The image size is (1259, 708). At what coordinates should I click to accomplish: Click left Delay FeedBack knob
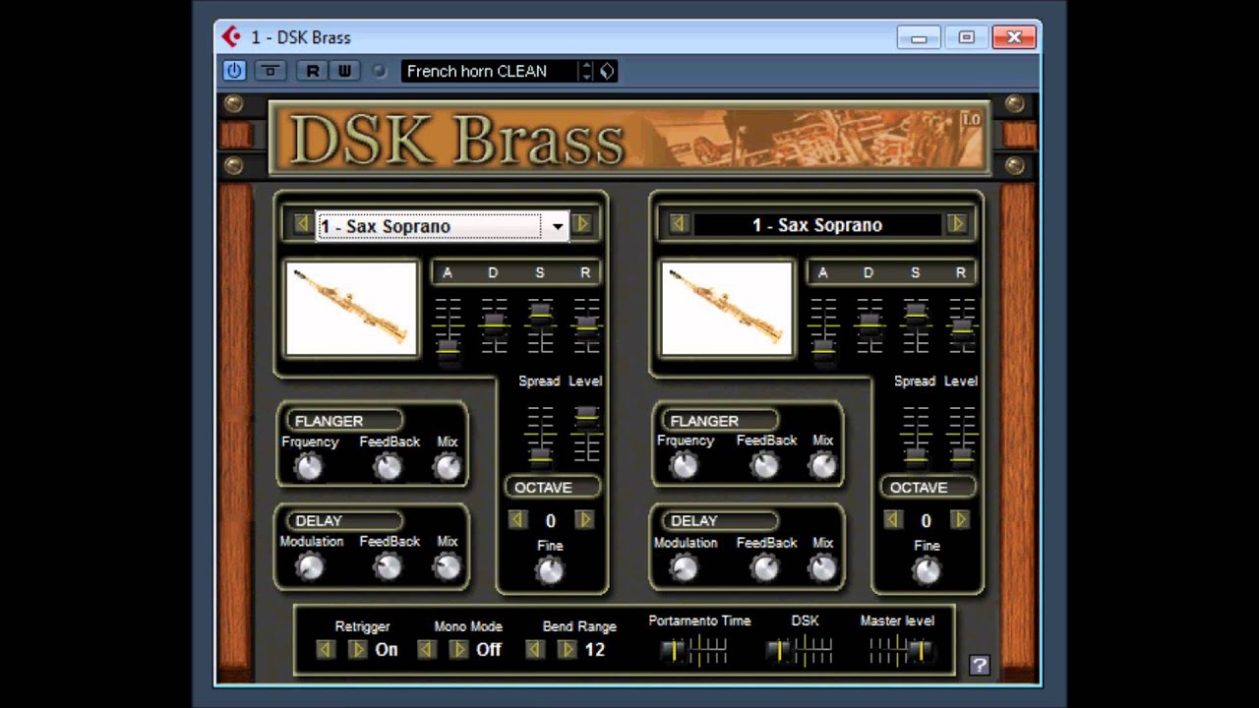coord(388,566)
